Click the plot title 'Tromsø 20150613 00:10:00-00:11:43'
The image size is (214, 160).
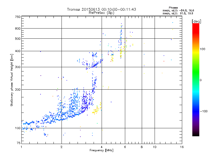click(x=101, y=9)
